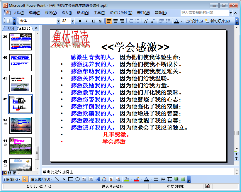Close the slides thumbnail pane

(36, 28)
